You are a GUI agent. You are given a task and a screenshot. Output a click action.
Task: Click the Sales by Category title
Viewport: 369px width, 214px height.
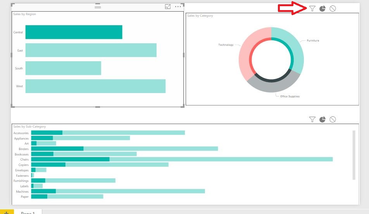pyautogui.click(x=200, y=16)
